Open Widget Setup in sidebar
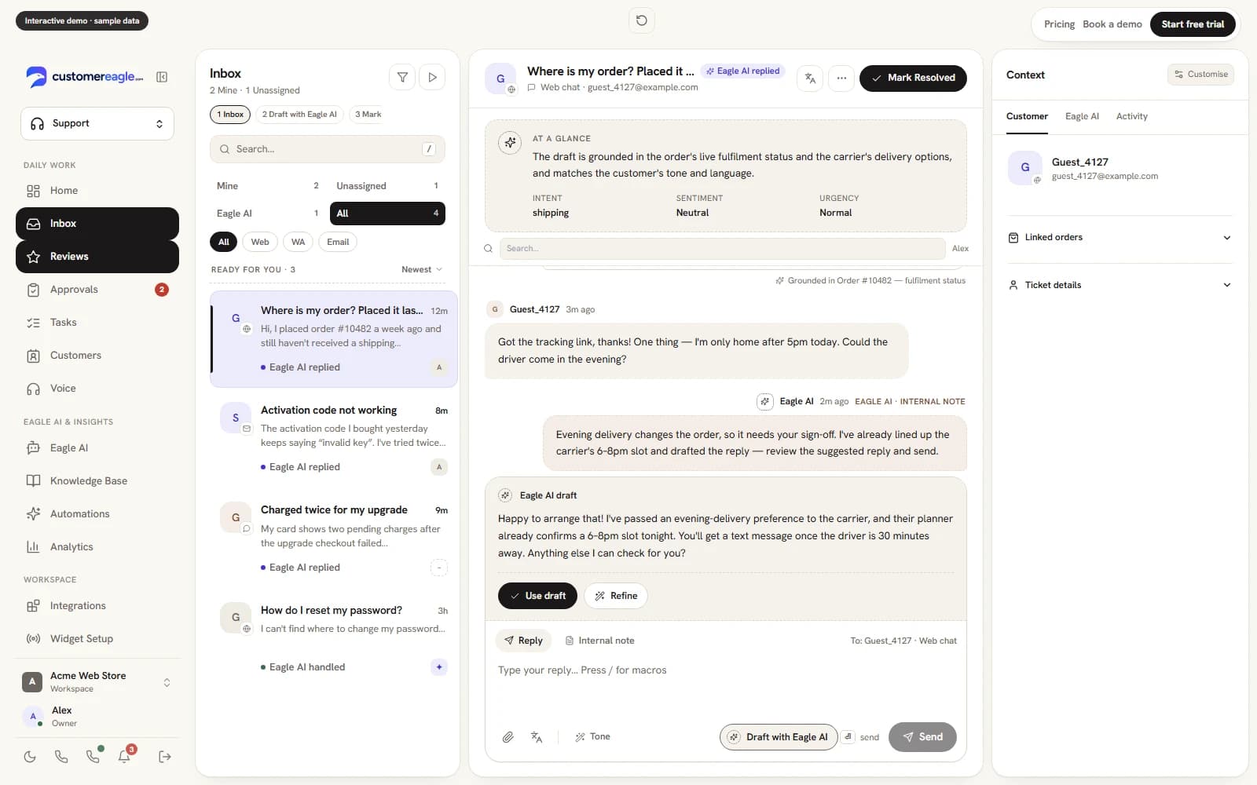 [97, 639]
